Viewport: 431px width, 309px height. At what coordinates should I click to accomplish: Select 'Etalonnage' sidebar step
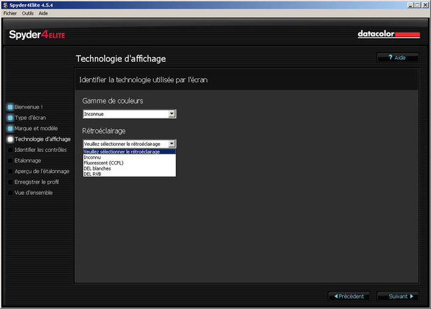(x=28, y=160)
